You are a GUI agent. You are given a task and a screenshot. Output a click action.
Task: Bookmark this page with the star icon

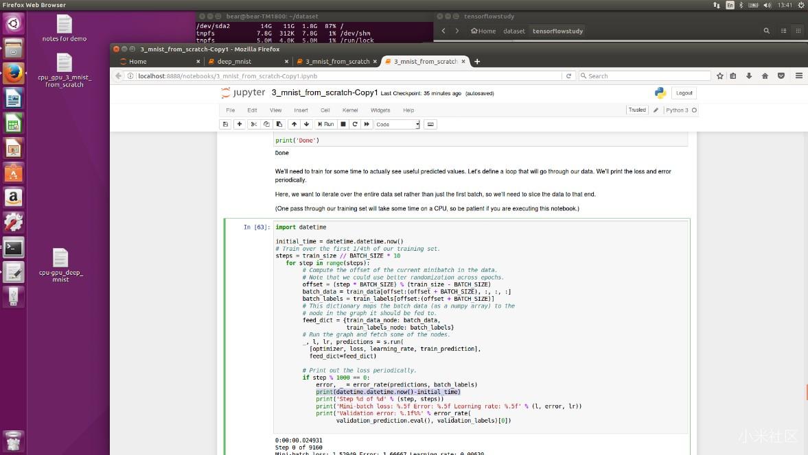(x=720, y=75)
